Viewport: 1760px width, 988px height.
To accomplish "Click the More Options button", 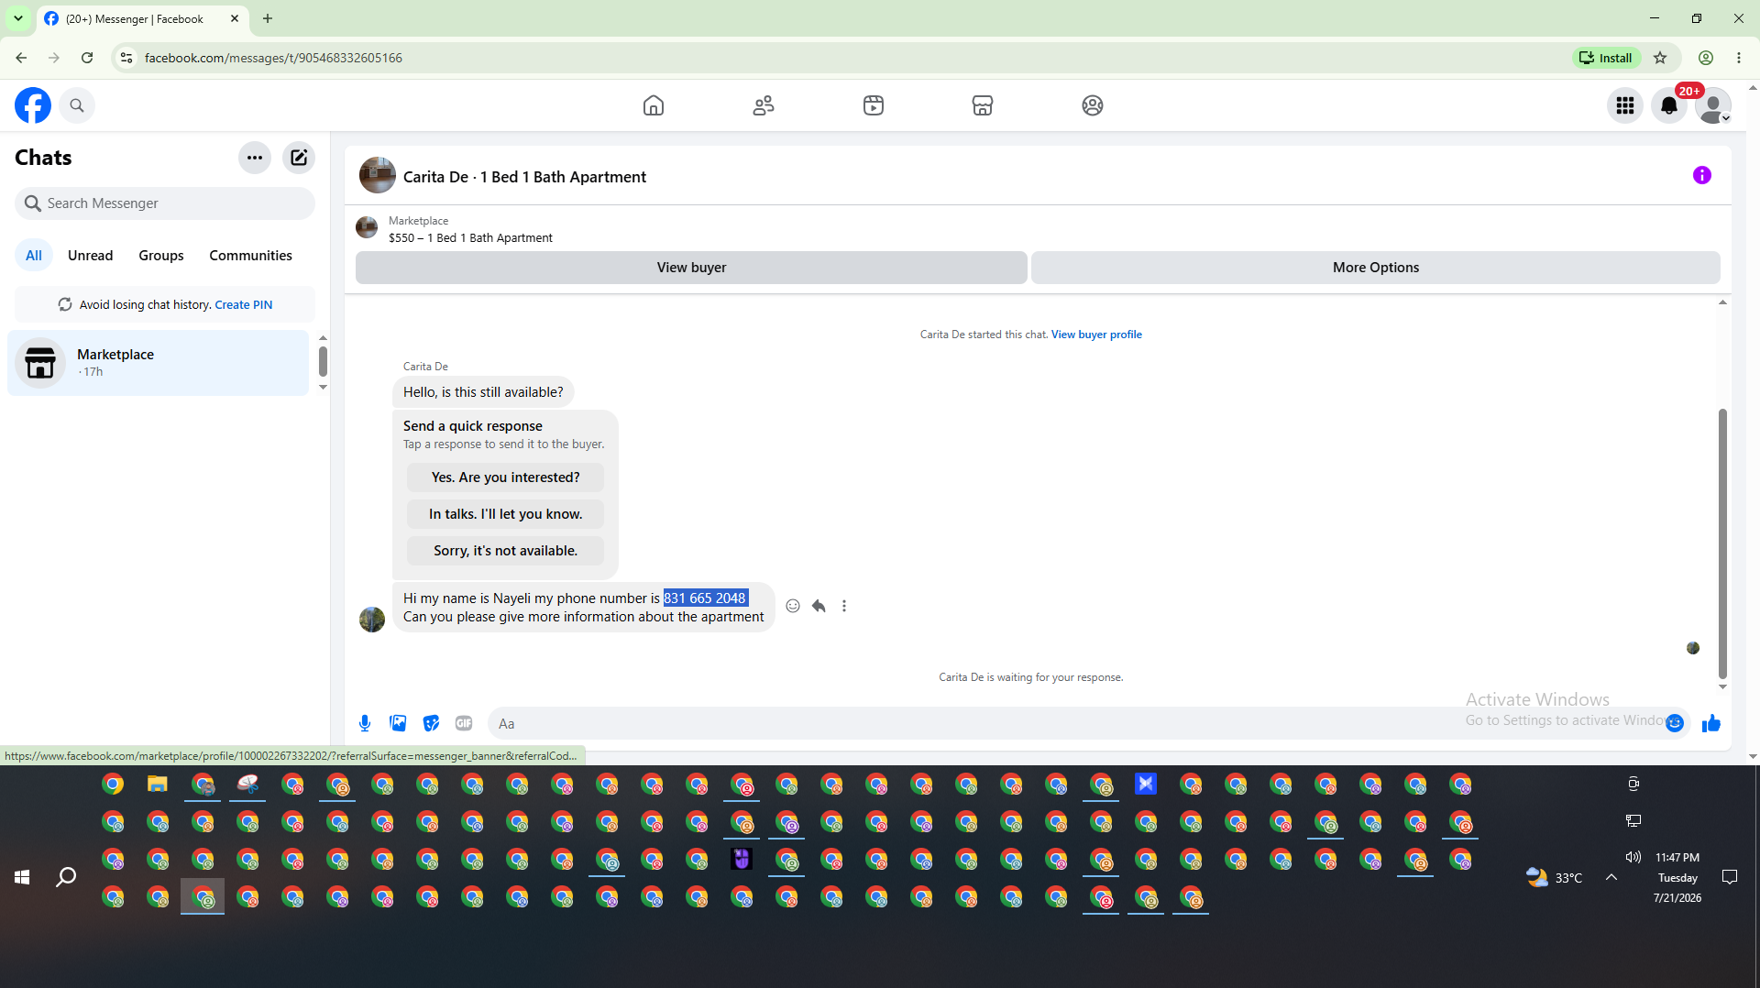I will coord(1376,268).
